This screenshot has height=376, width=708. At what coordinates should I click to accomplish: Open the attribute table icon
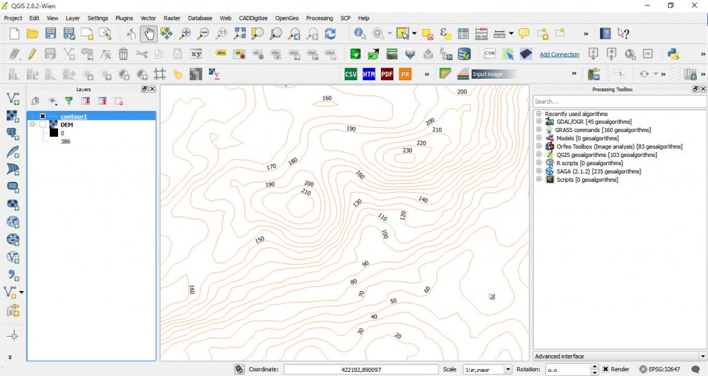point(463,33)
